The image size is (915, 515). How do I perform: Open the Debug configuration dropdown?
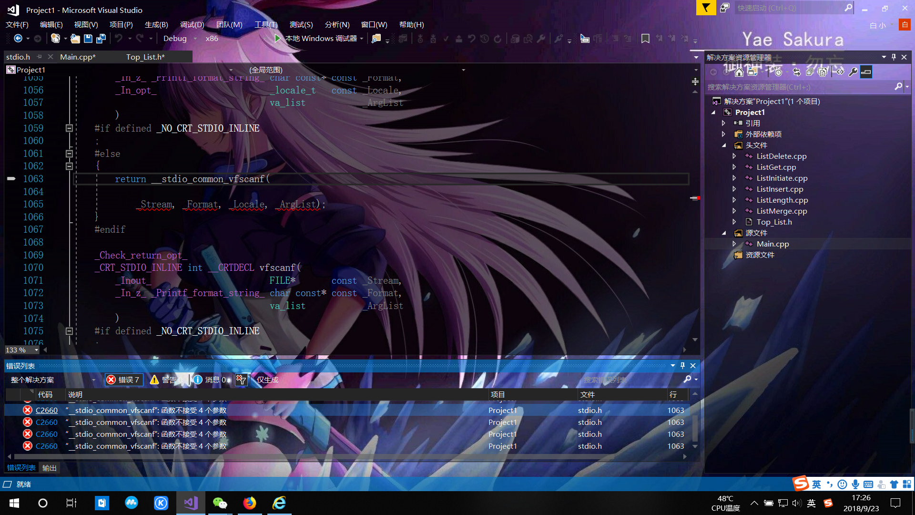pos(180,38)
